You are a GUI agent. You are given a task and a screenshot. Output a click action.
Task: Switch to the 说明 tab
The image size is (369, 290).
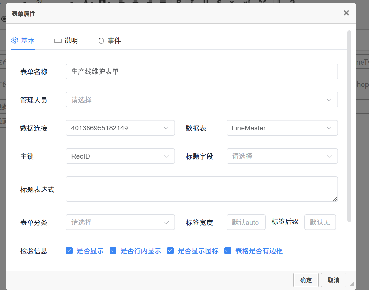click(x=66, y=41)
